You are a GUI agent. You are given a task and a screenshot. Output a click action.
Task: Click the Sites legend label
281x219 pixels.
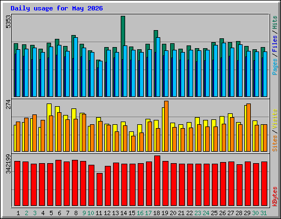(x=275, y=143)
